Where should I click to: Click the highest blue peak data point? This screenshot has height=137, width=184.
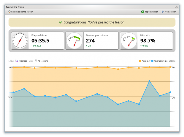point(149,81)
